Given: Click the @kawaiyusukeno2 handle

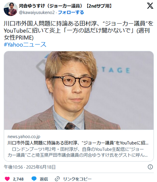Looking at the screenshot, I should pos(37,12).
